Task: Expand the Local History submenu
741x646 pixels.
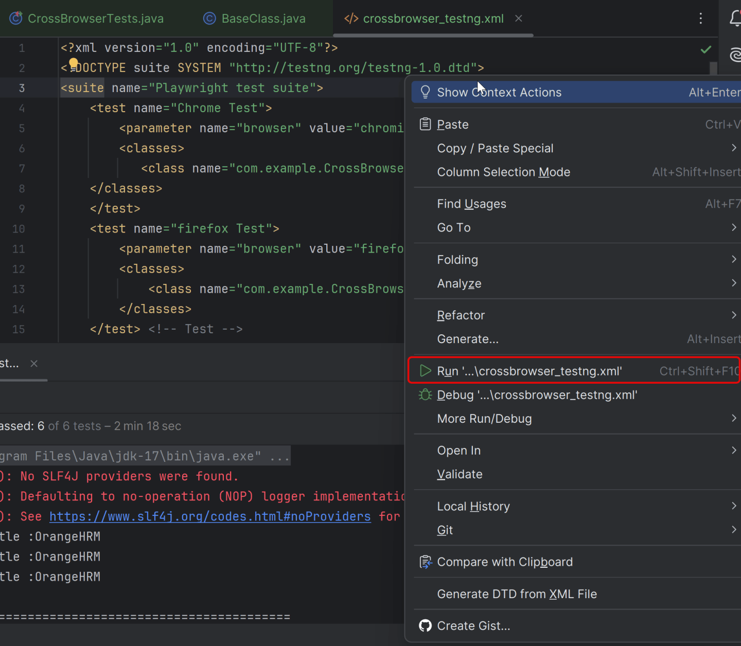Action: click(x=734, y=506)
